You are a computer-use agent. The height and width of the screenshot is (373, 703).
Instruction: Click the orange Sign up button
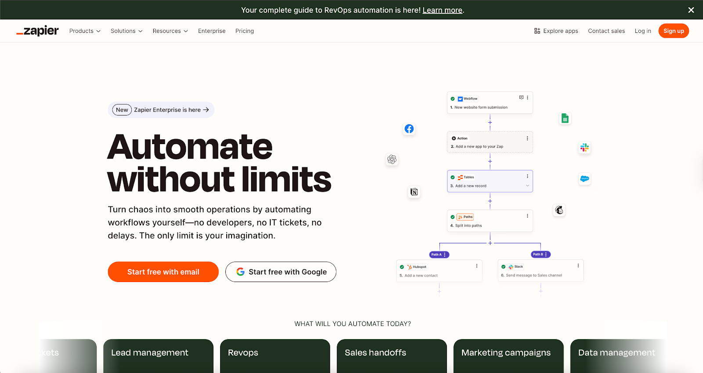[674, 31]
